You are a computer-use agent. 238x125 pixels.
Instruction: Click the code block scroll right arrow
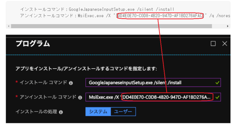(227, 26)
